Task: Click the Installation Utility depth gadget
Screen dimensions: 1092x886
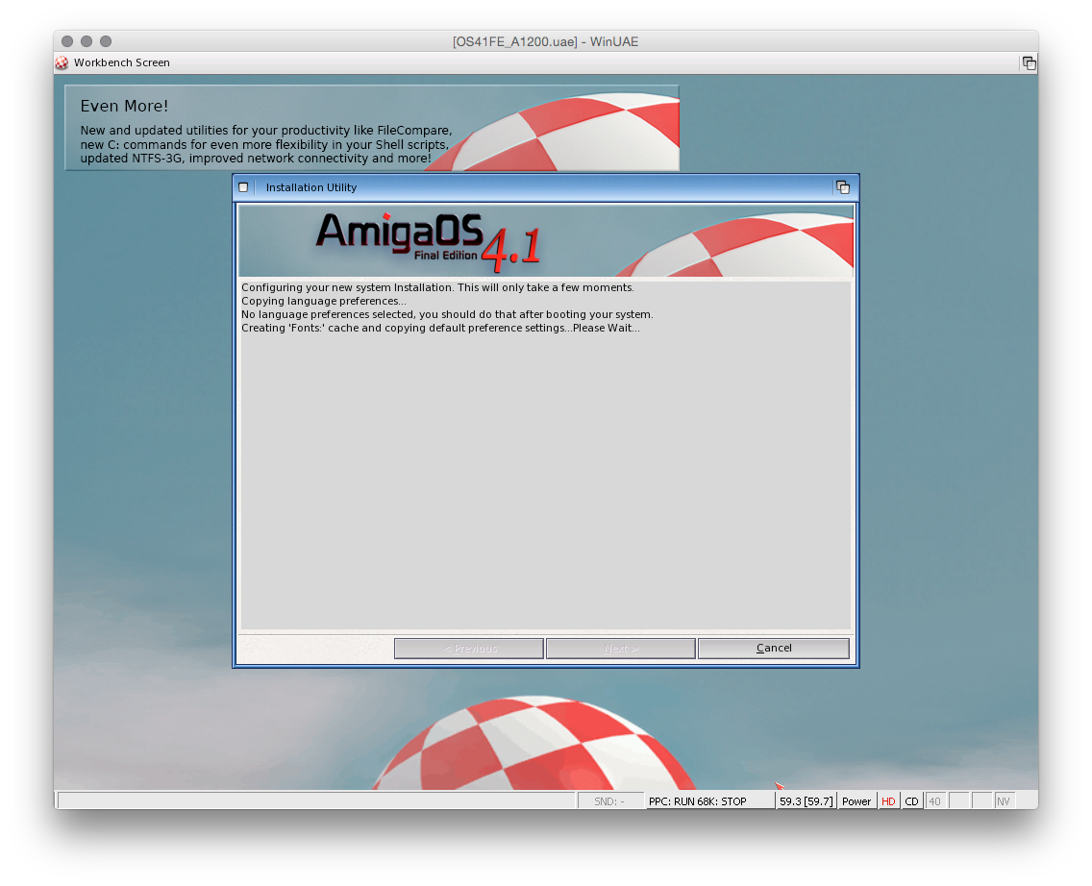Action: point(843,187)
